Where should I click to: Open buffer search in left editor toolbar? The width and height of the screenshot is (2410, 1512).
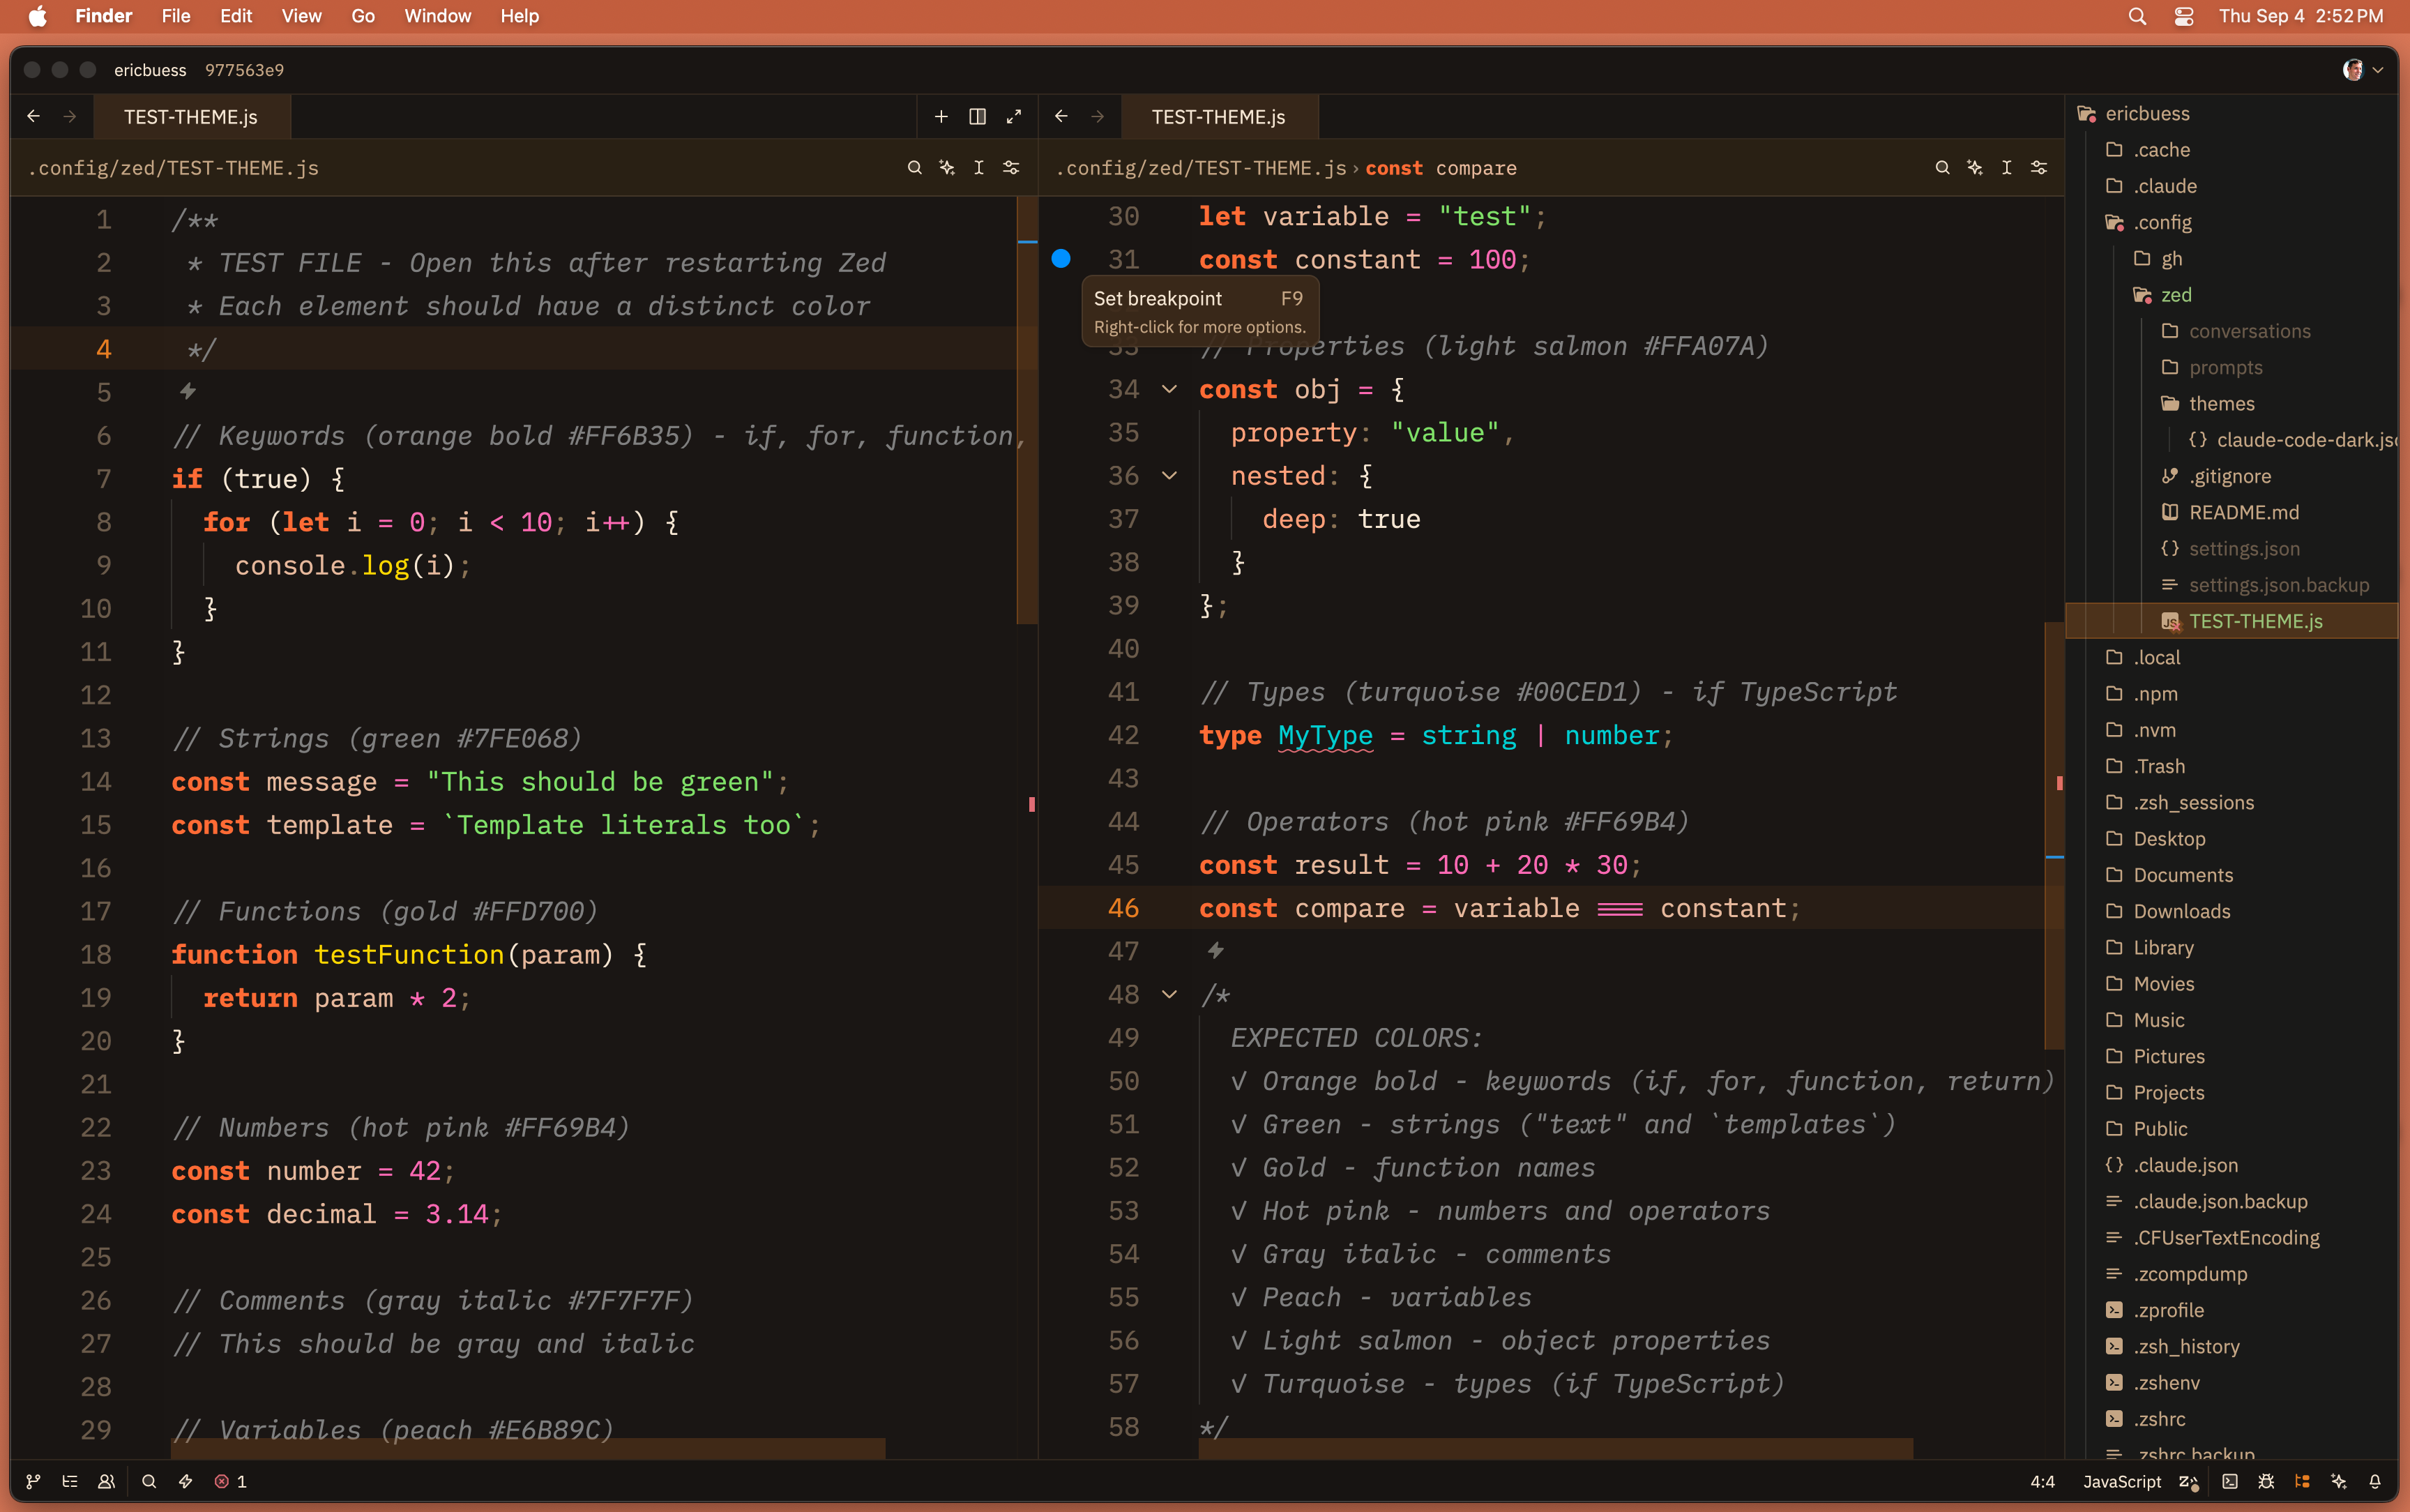pyautogui.click(x=914, y=167)
